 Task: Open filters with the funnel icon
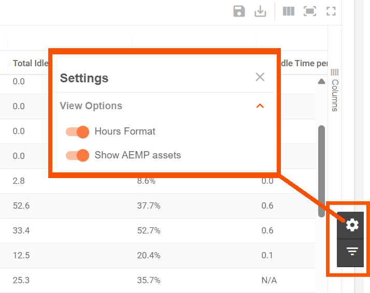tap(352, 251)
